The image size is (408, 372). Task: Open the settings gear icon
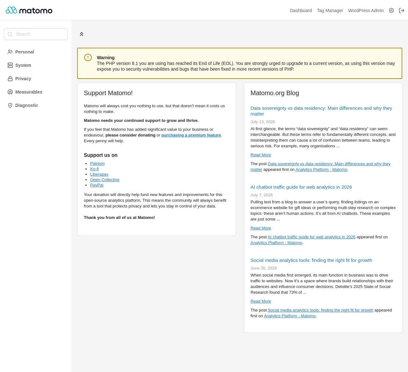[x=391, y=11]
